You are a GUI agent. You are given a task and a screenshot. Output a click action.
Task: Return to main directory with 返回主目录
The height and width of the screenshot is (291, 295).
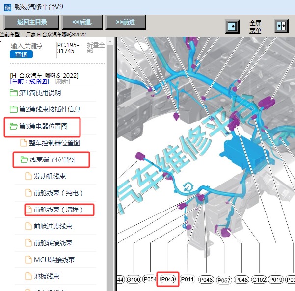(x=32, y=22)
